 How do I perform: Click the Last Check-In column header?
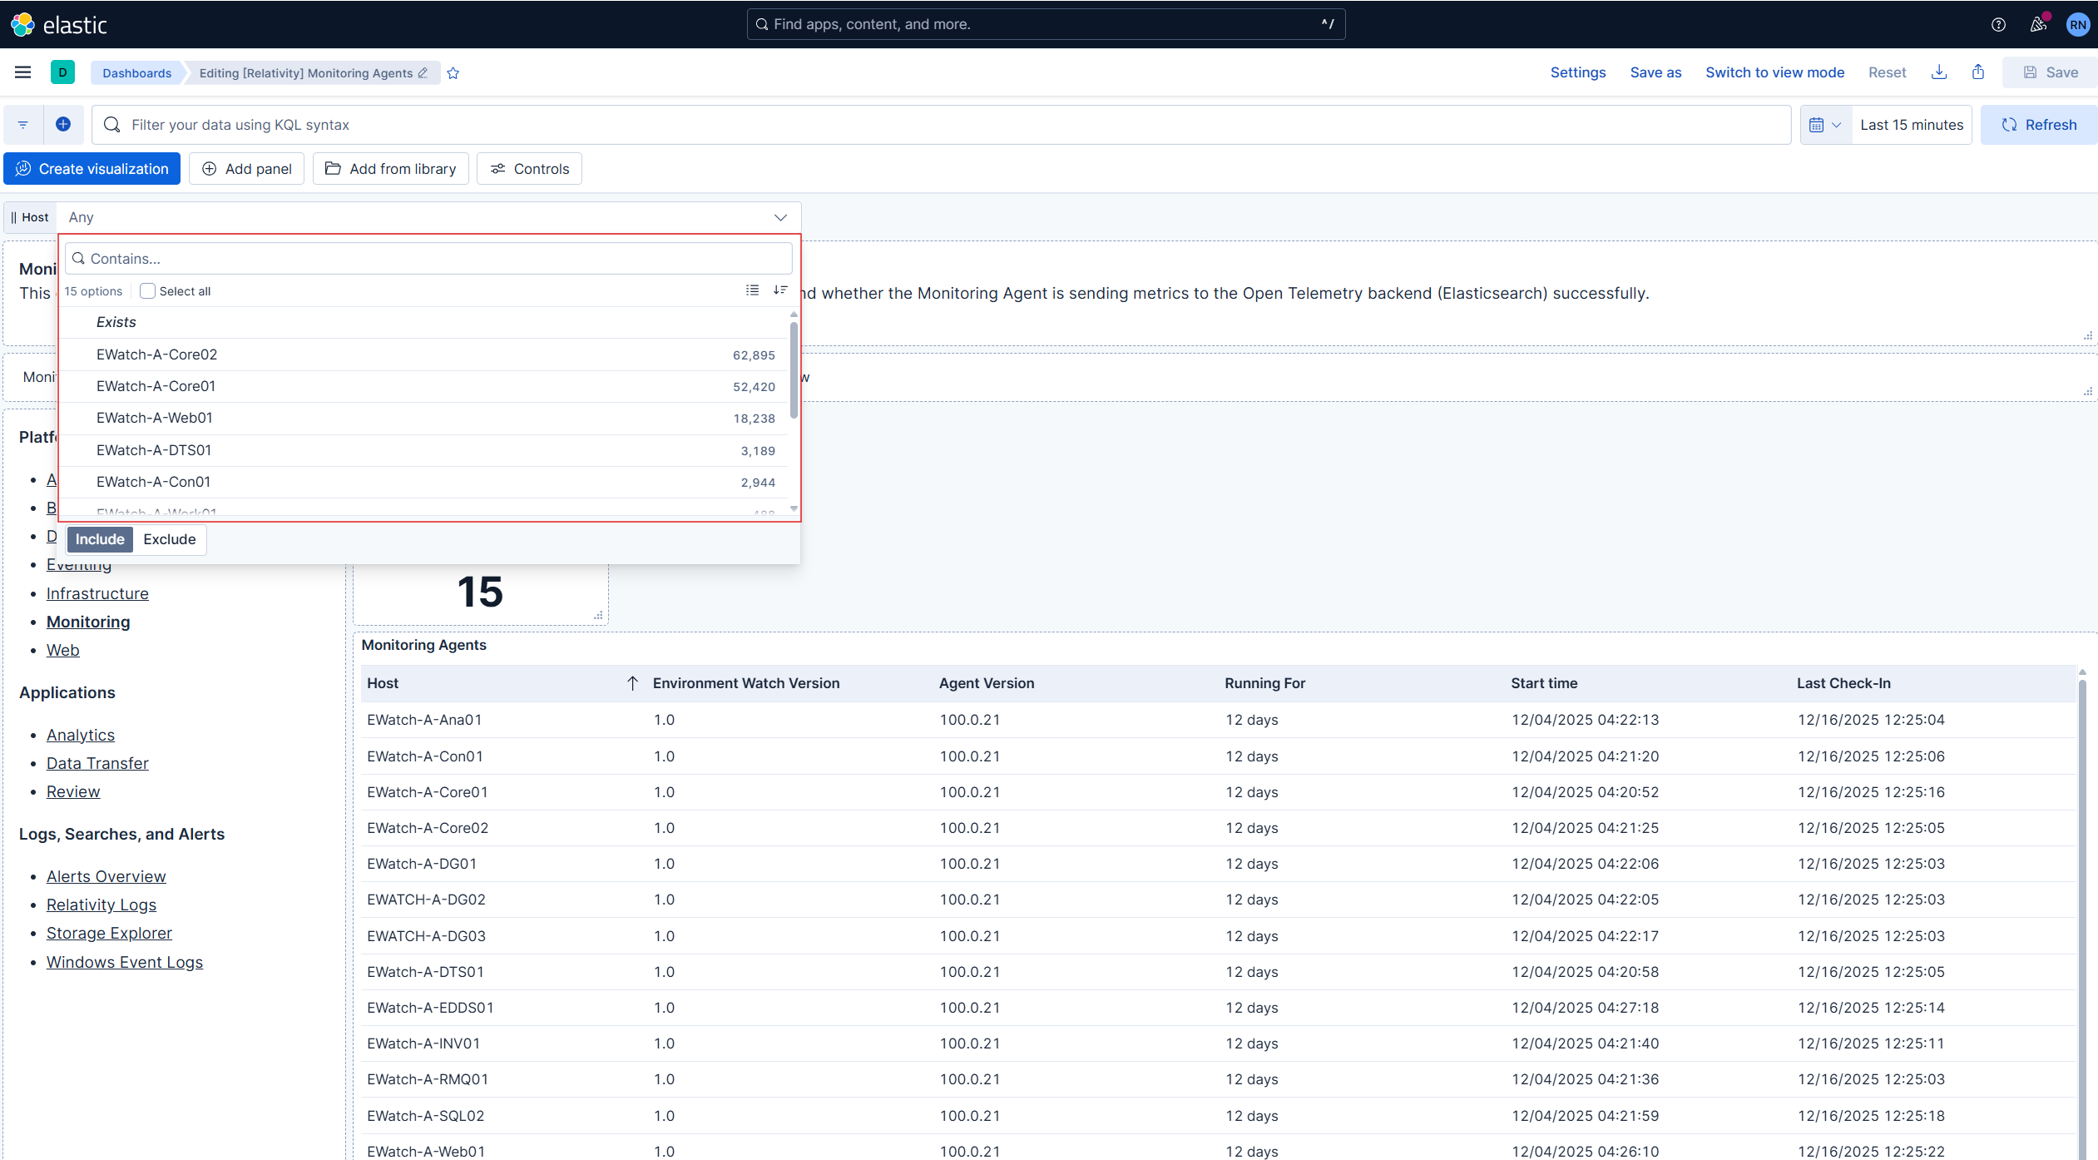(1843, 683)
